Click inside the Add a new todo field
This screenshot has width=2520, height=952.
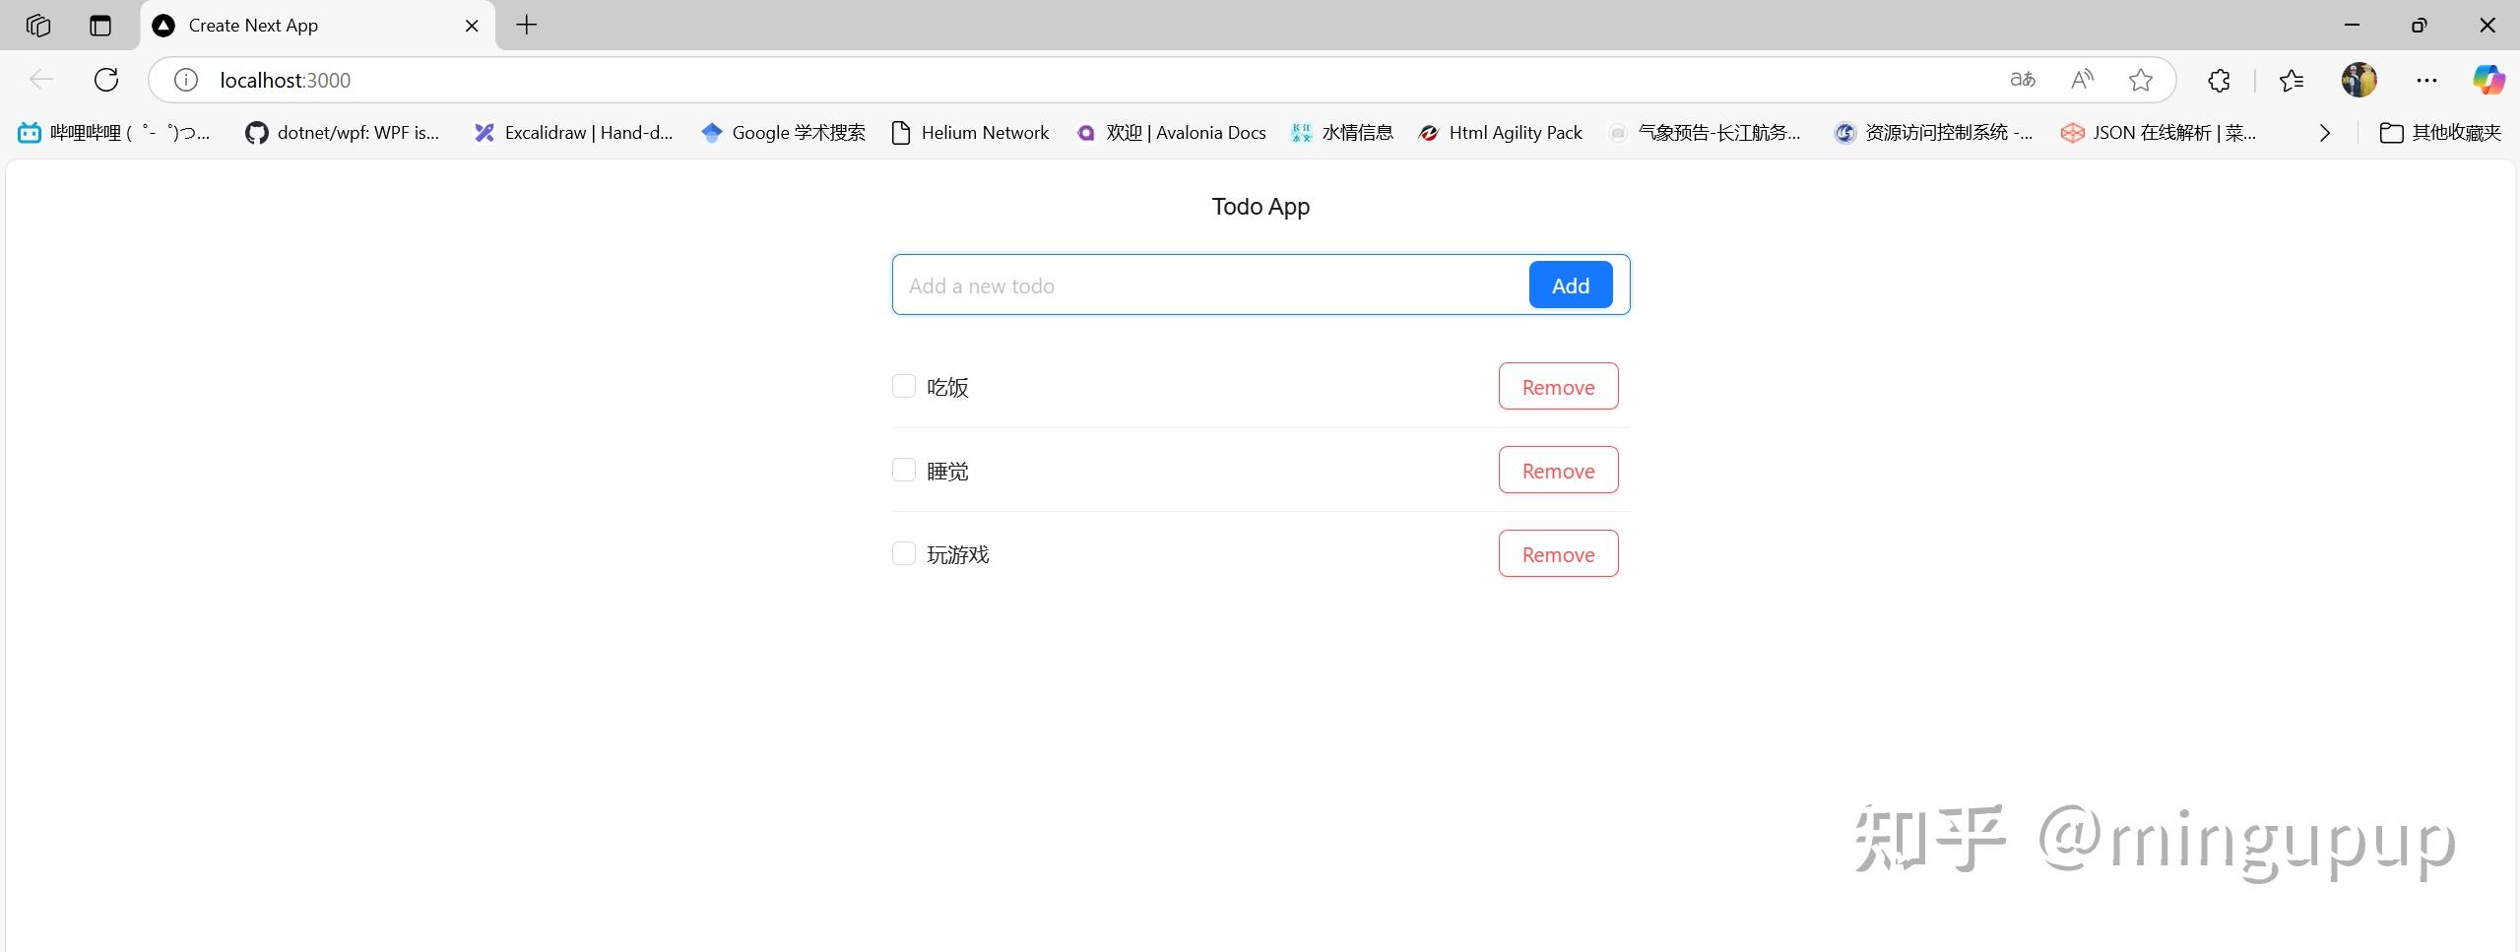pos(1132,285)
